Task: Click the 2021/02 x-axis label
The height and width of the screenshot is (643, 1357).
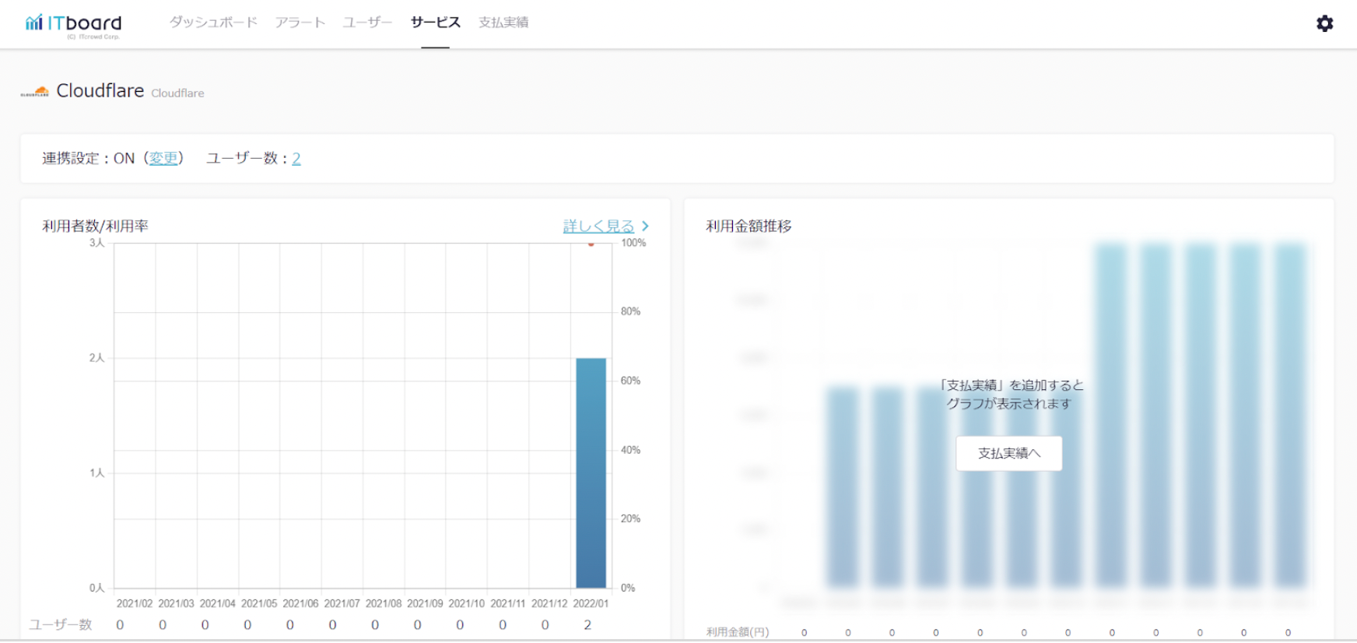Action: [x=135, y=603]
